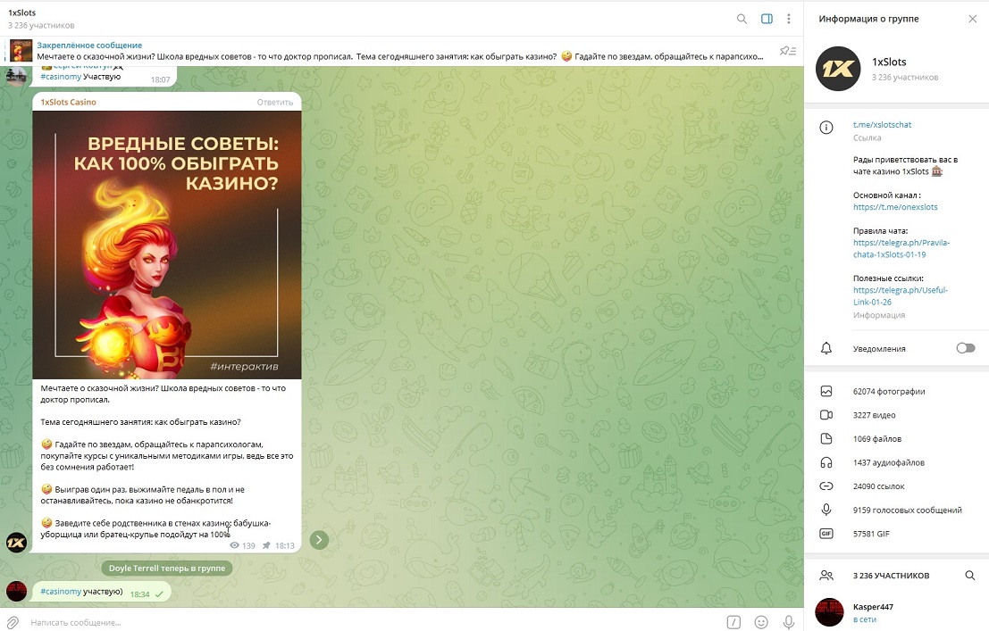Viewport: 989px width, 631px height.
Task: Open the three-dot chat options menu
Action: pyautogui.click(x=789, y=19)
